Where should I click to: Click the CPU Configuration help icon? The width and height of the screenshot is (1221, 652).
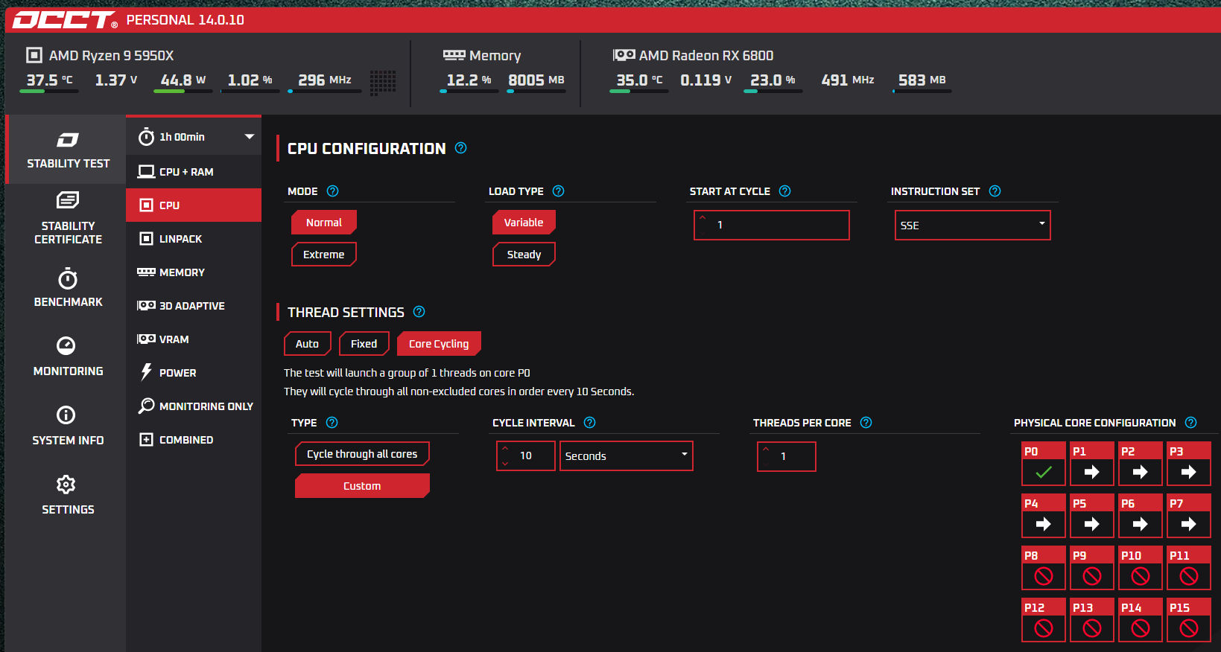461,148
